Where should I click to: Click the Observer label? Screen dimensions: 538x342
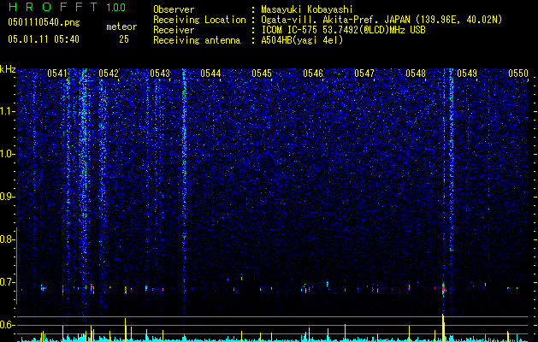click(174, 9)
